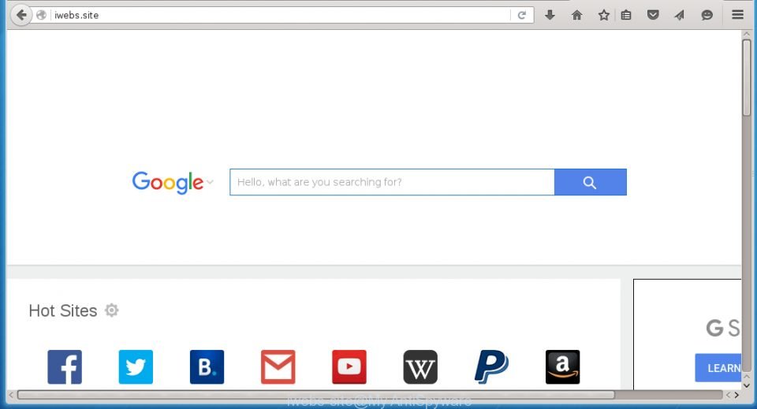Open the Twitter hot site icon
The width and height of the screenshot is (757, 409).
pos(136,367)
